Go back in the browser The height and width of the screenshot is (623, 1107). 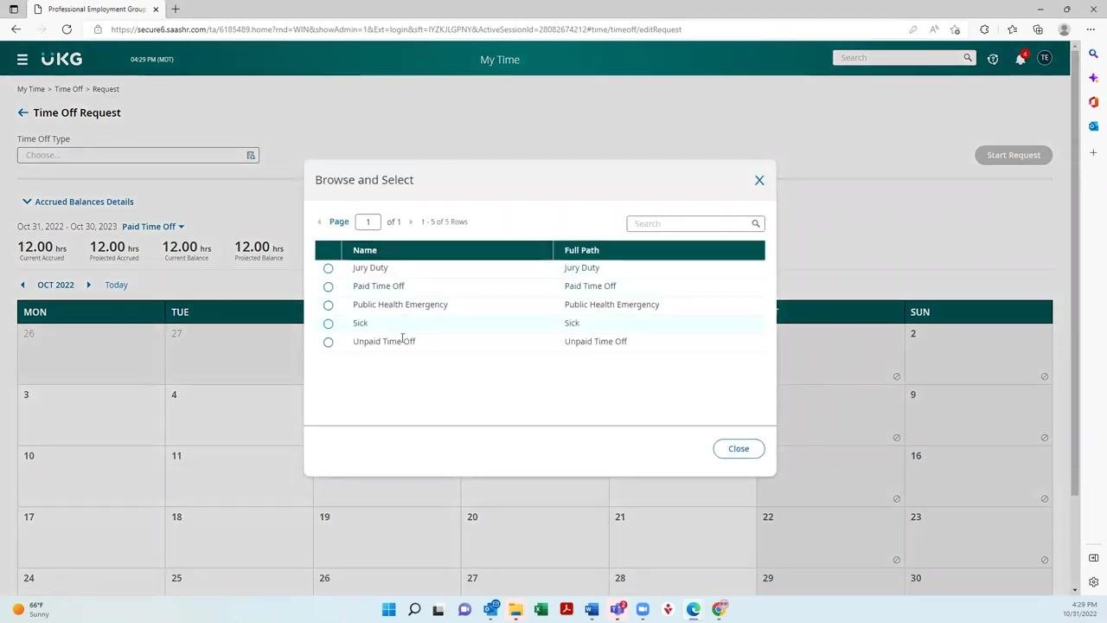[x=16, y=29]
